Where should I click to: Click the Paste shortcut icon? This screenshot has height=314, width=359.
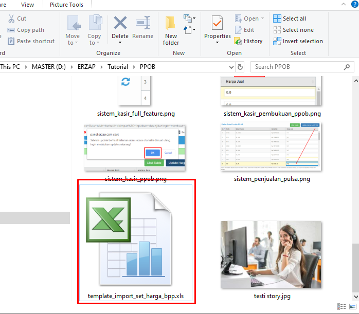click(x=11, y=41)
